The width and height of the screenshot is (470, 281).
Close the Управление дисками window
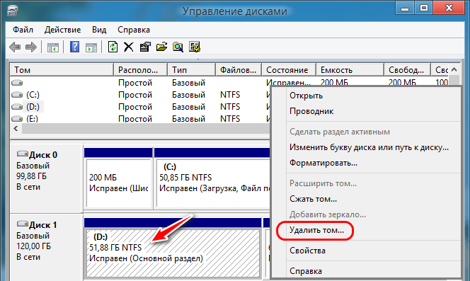[x=449, y=8]
